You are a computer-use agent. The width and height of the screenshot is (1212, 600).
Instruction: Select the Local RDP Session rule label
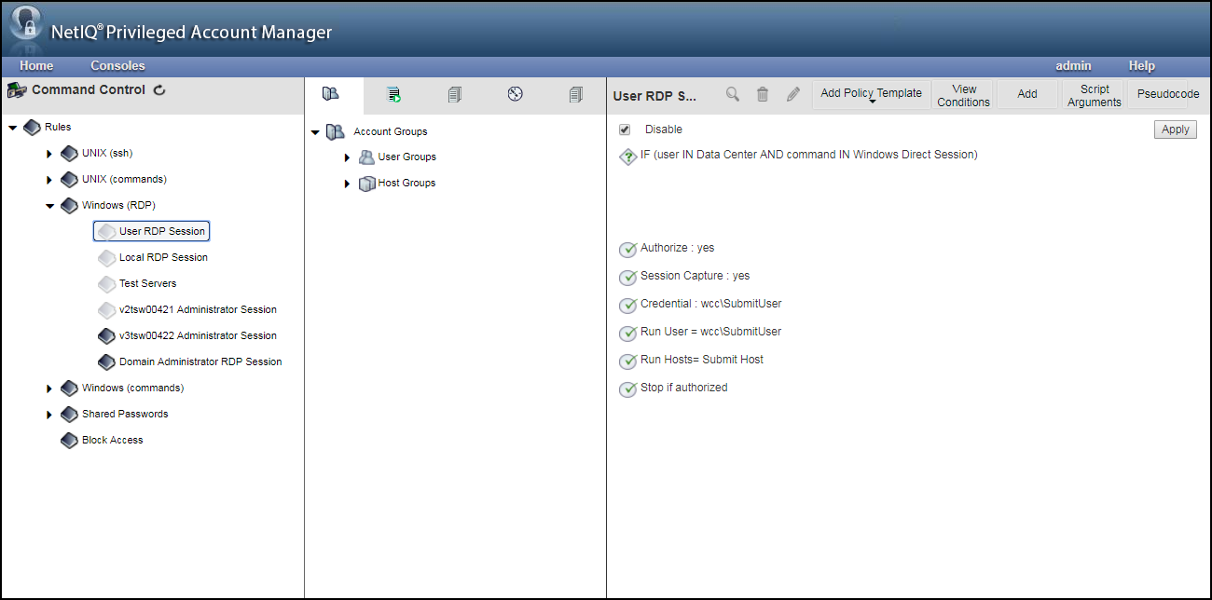tap(163, 257)
